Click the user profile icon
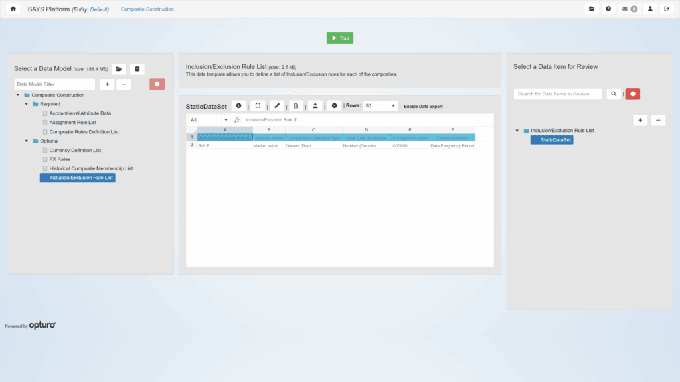Viewport: 680px width, 382px height. [650, 9]
